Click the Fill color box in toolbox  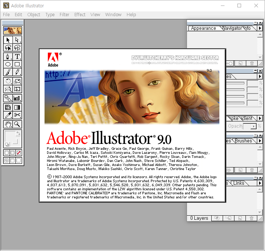coord(10,136)
